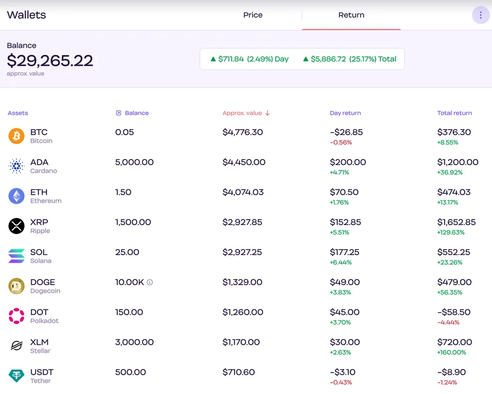The image size is (492, 394).
Task: Click the Bitcoin coin icon
Action: tap(16, 136)
